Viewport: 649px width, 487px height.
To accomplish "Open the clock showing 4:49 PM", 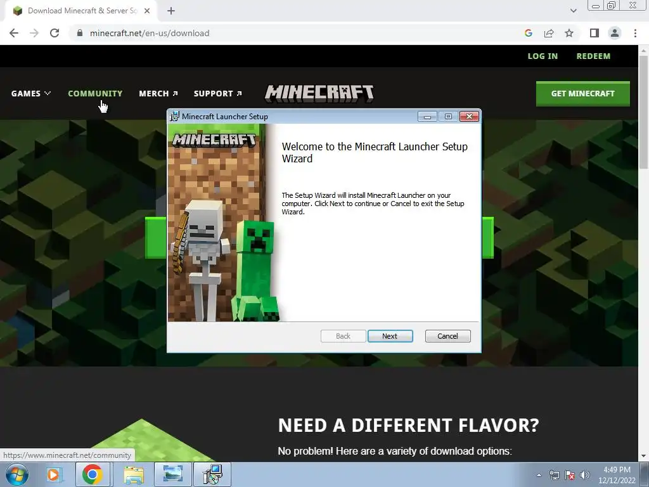I will coord(617,475).
